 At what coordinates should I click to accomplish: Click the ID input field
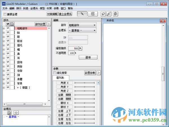pyautogui.click(x=78, y=38)
